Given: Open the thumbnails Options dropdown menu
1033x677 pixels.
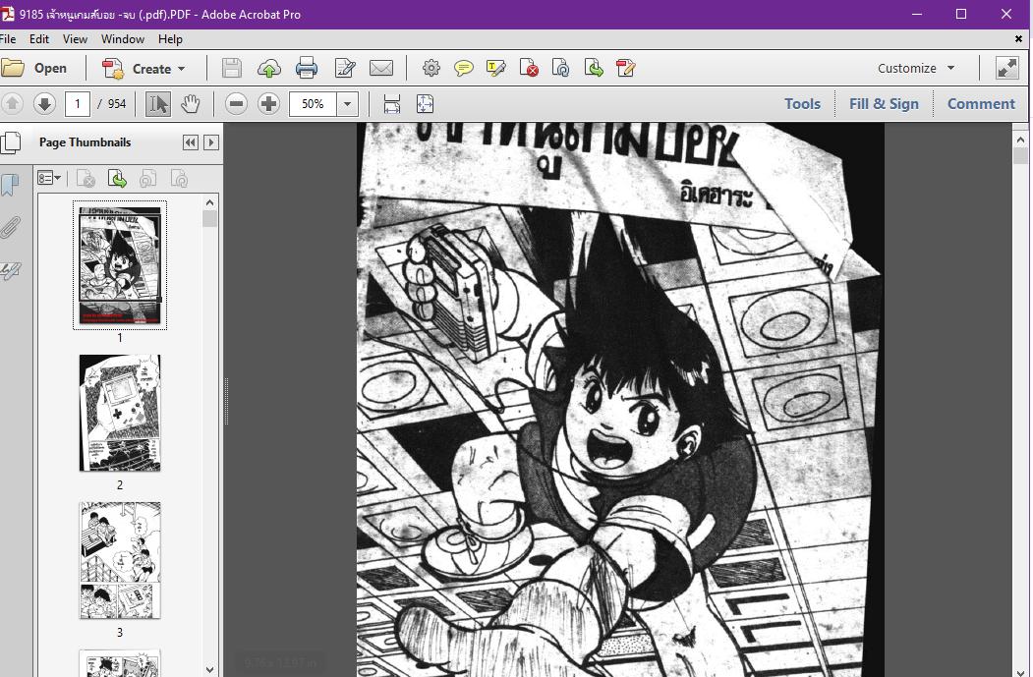Looking at the screenshot, I should [49, 178].
